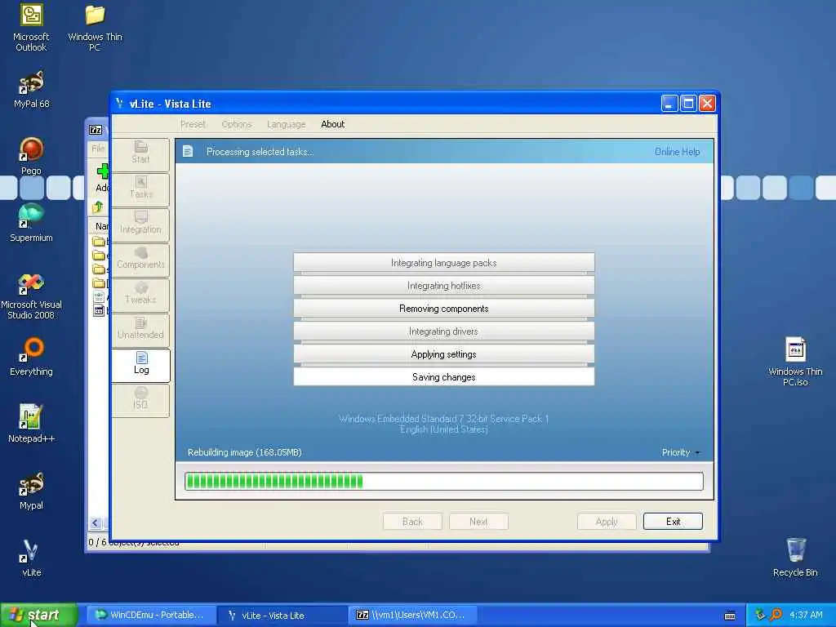836x627 pixels.
Task: Click the Applying settings task bar
Action: (x=443, y=354)
